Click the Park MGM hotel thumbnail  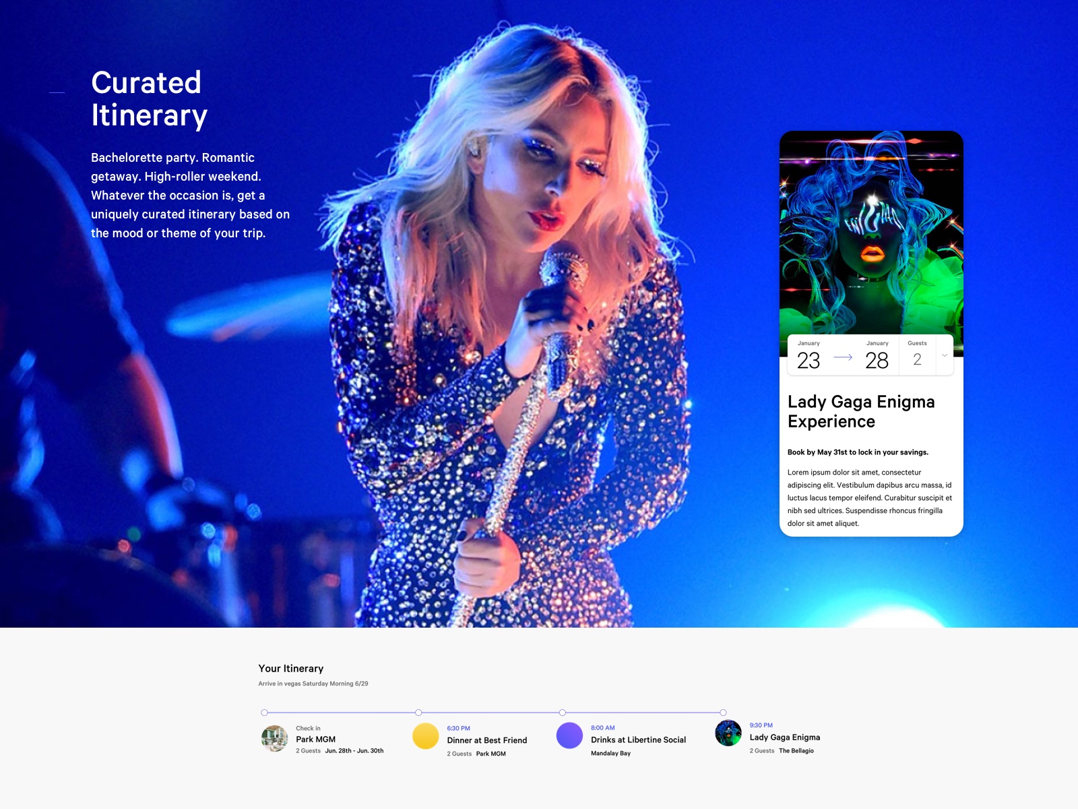click(x=275, y=739)
